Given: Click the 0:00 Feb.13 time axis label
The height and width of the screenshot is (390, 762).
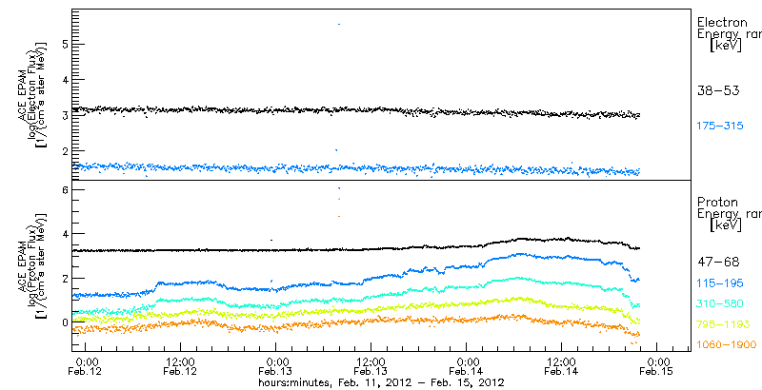Looking at the screenshot, I should click(x=277, y=367).
